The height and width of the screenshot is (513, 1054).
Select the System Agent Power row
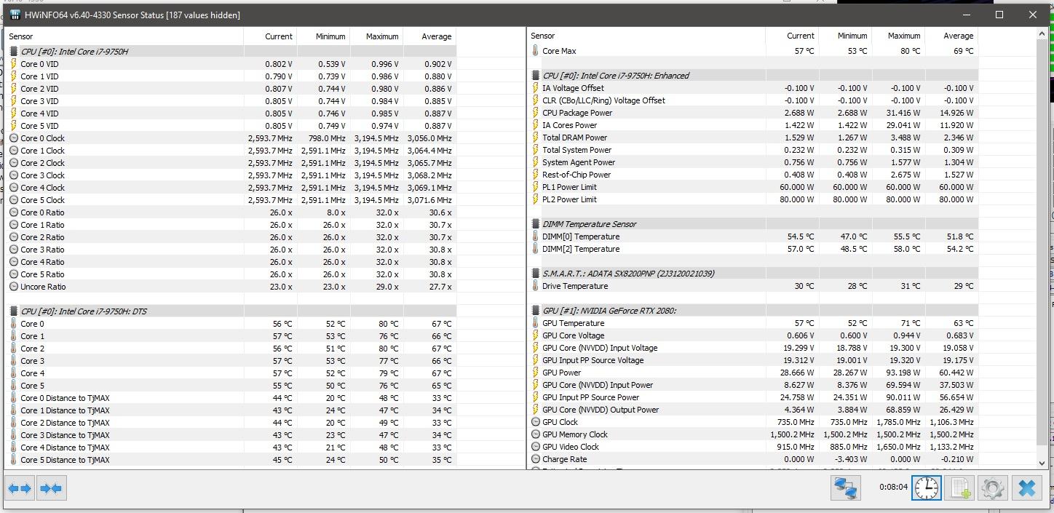pyautogui.click(x=753, y=162)
